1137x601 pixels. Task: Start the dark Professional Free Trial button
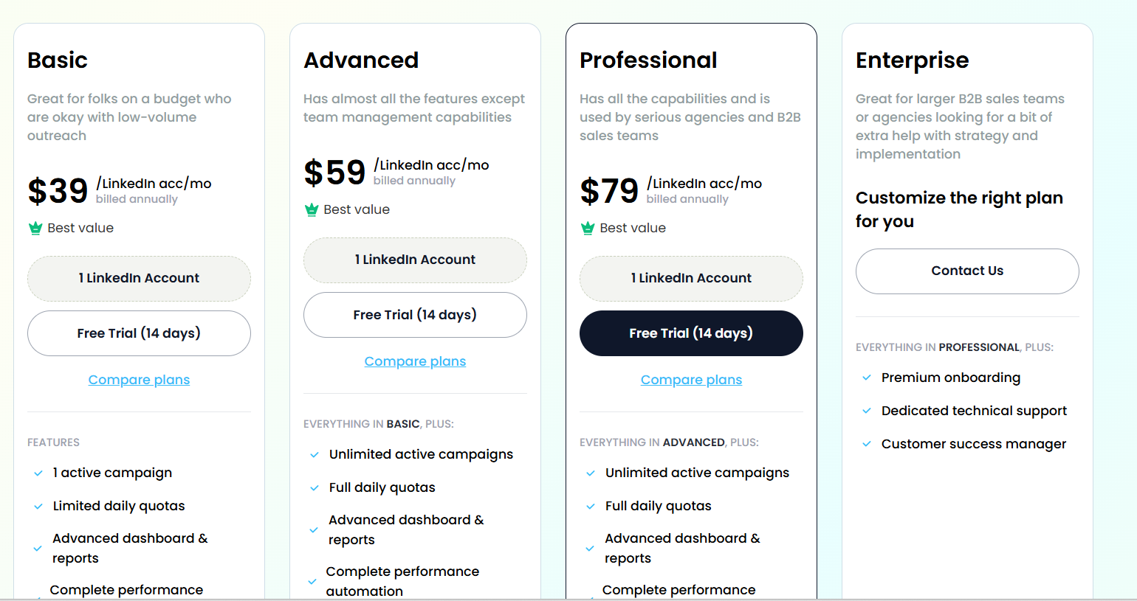(x=691, y=333)
